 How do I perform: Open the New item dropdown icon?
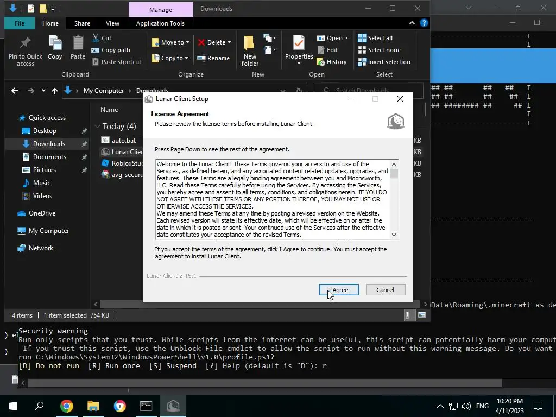coord(269,37)
